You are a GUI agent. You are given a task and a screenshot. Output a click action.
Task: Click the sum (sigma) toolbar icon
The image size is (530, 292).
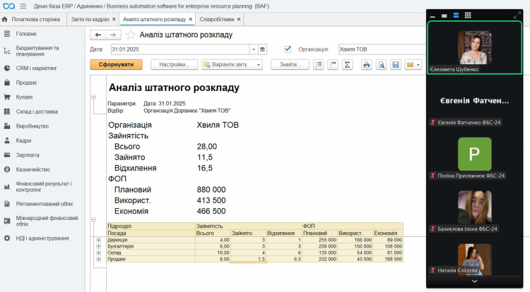click(x=347, y=65)
